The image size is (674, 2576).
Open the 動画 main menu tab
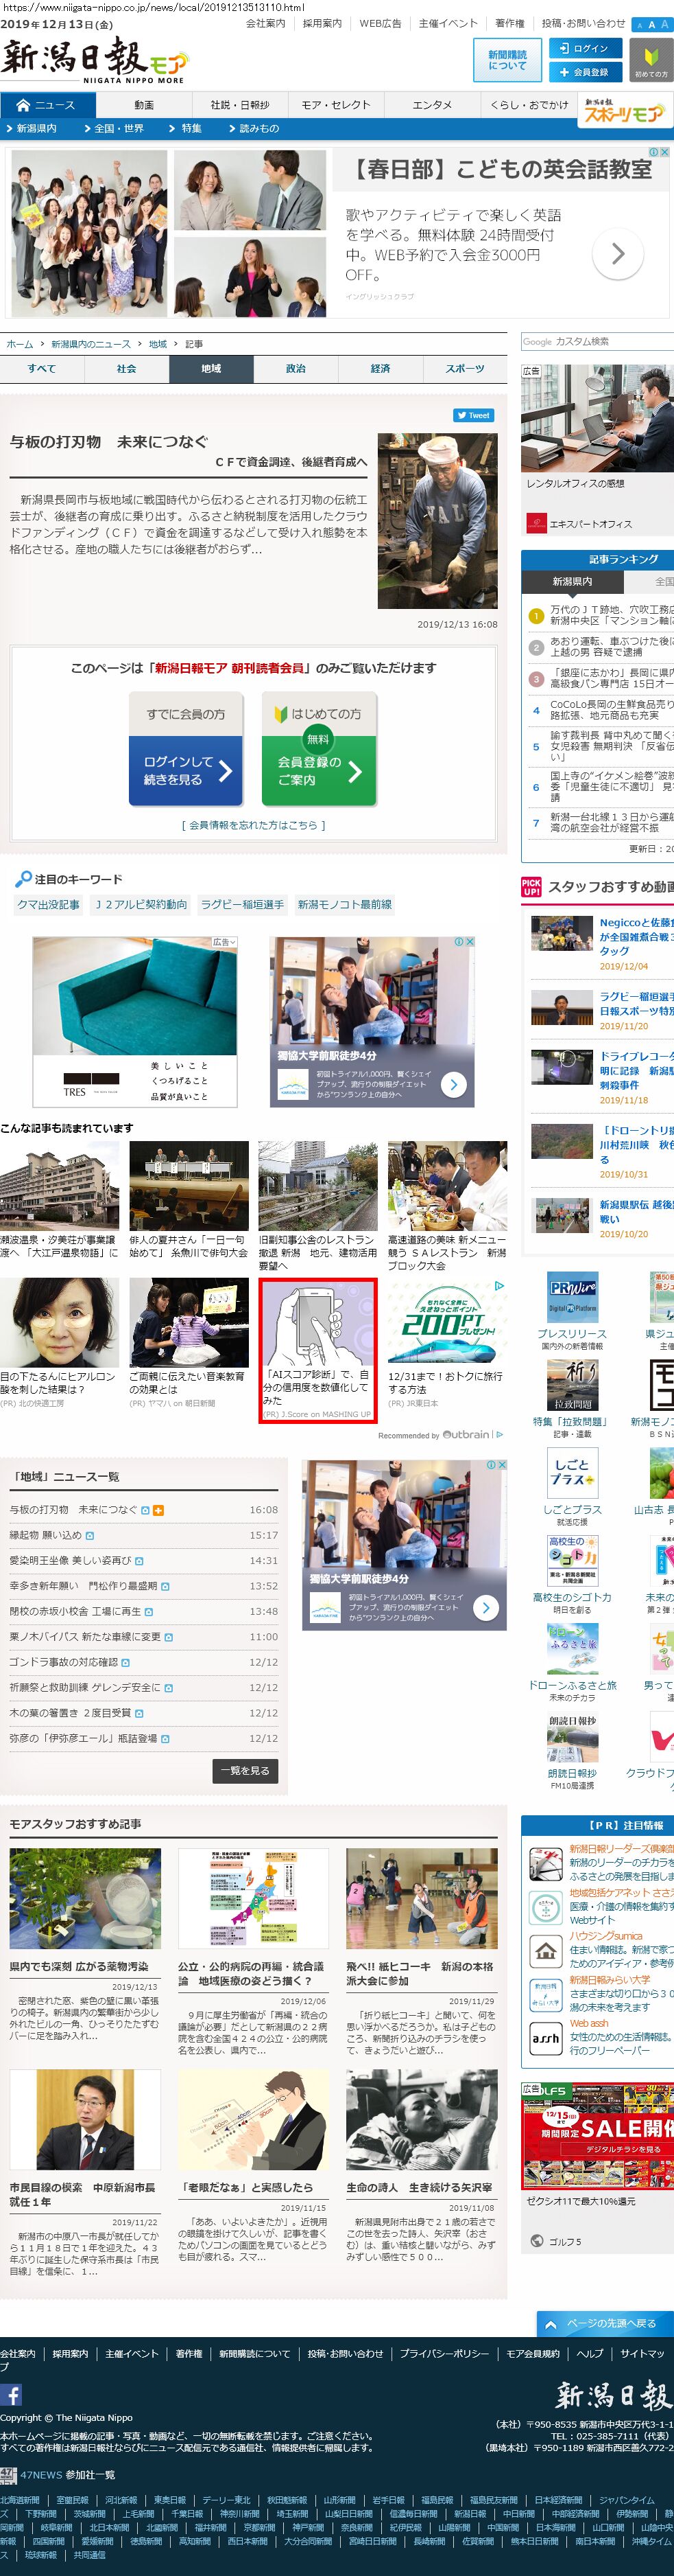[144, 105]
